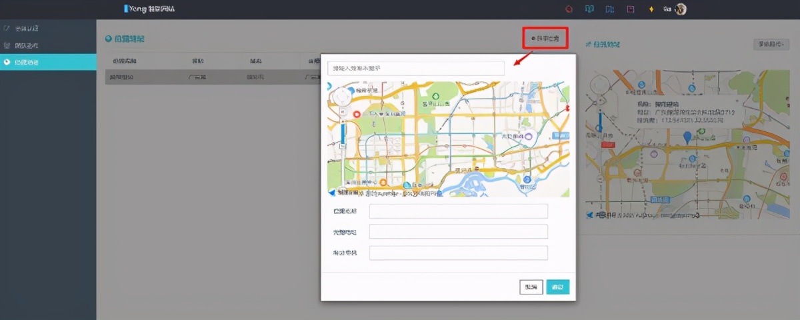Click the blue map icon in header
The image size is (800, 320).
pyautogui.click(x=609, y=9)
